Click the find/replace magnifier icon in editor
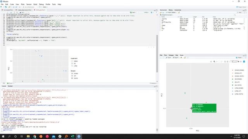 [x=17, y=12]
